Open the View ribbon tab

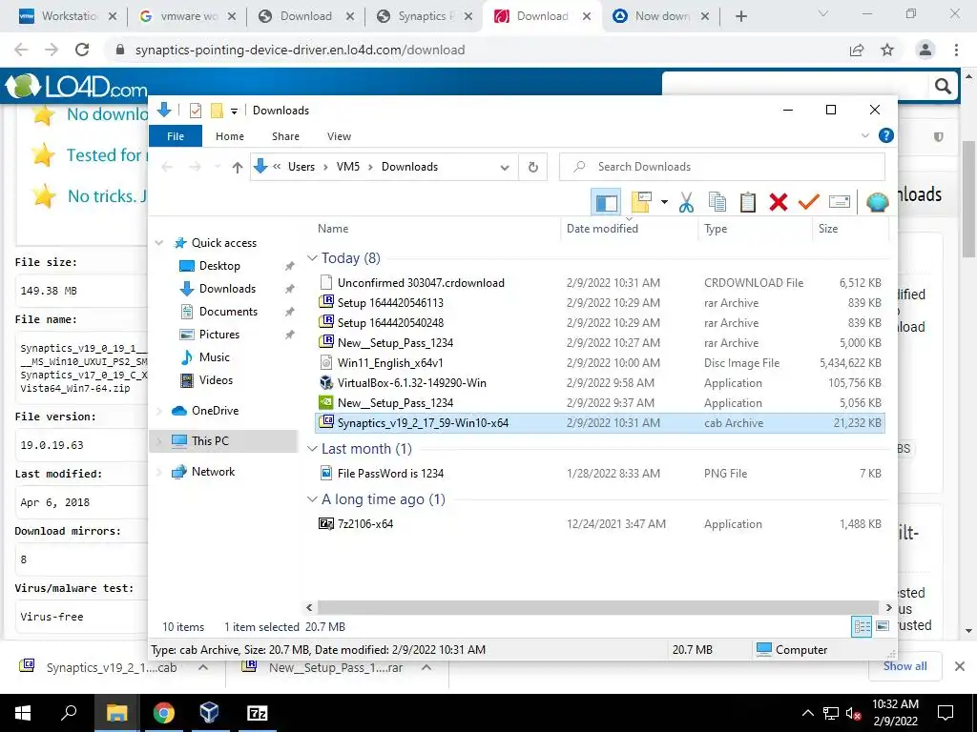coord(339,135)
